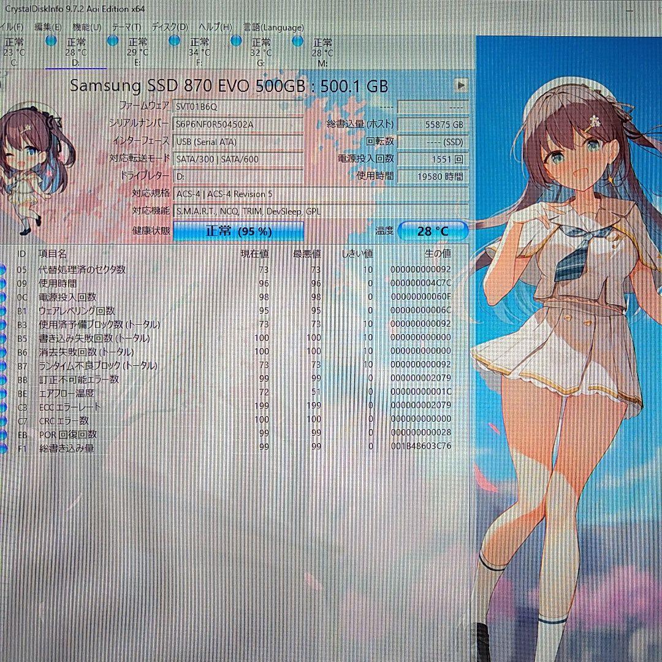Click the 正常 (95 %) health status button
This screenshot has height=662, width=662.
click(238, 231)
